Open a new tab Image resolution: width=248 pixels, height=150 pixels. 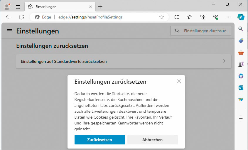point(100,7)
